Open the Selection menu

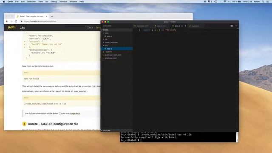point(31,2)
